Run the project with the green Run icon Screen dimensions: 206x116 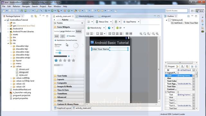[x=52, y=11]
